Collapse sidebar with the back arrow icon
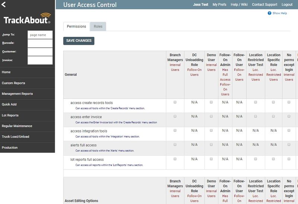298x204 pixels. pos(3,4)
